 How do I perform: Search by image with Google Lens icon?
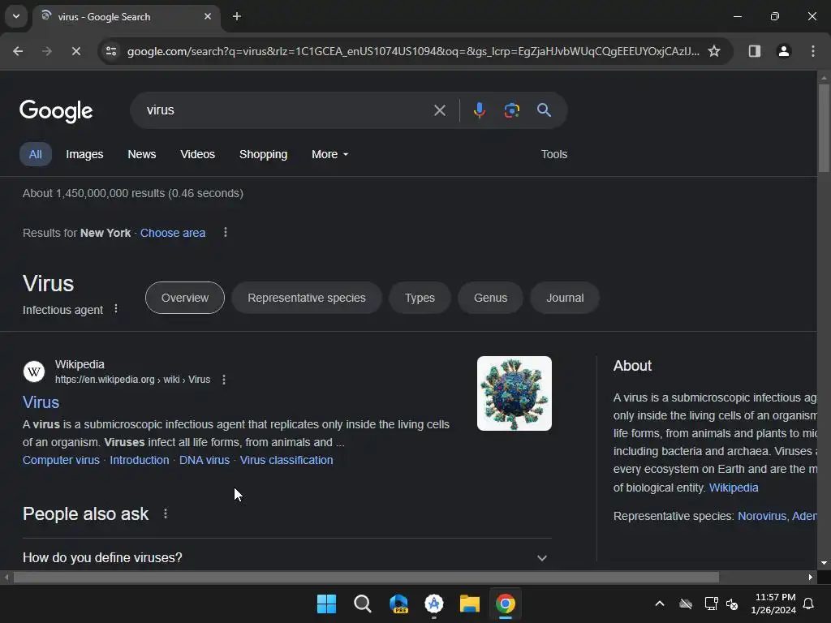coord(511,110)
